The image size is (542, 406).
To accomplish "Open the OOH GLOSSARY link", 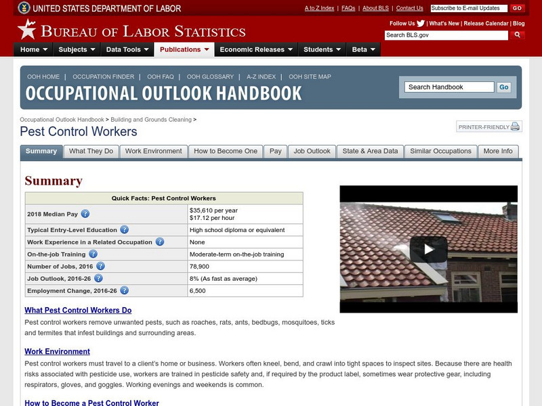I will coord(210,76).
